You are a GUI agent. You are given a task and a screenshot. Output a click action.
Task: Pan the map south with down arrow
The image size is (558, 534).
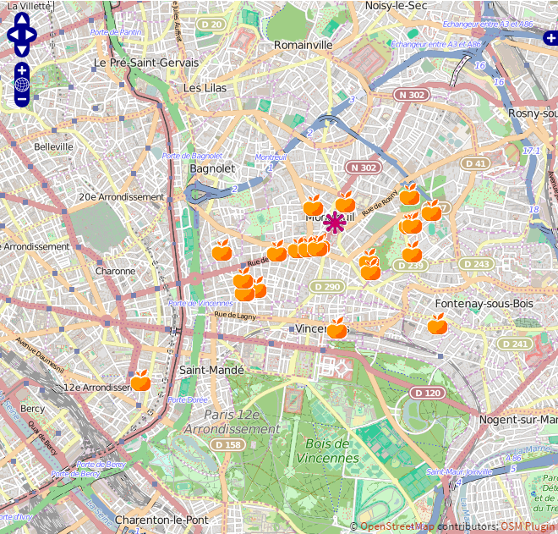pos(22,47)
